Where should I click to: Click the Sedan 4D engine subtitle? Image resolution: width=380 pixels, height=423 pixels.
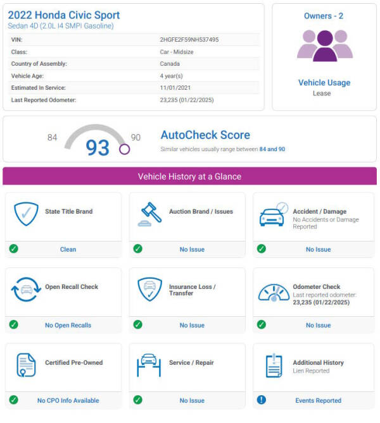(x=61, y=26)
